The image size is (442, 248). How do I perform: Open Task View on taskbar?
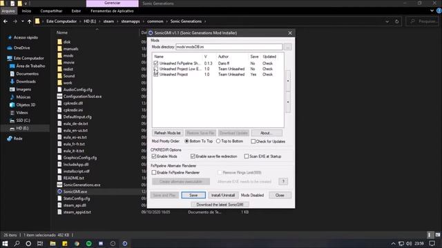coord(40,243)
